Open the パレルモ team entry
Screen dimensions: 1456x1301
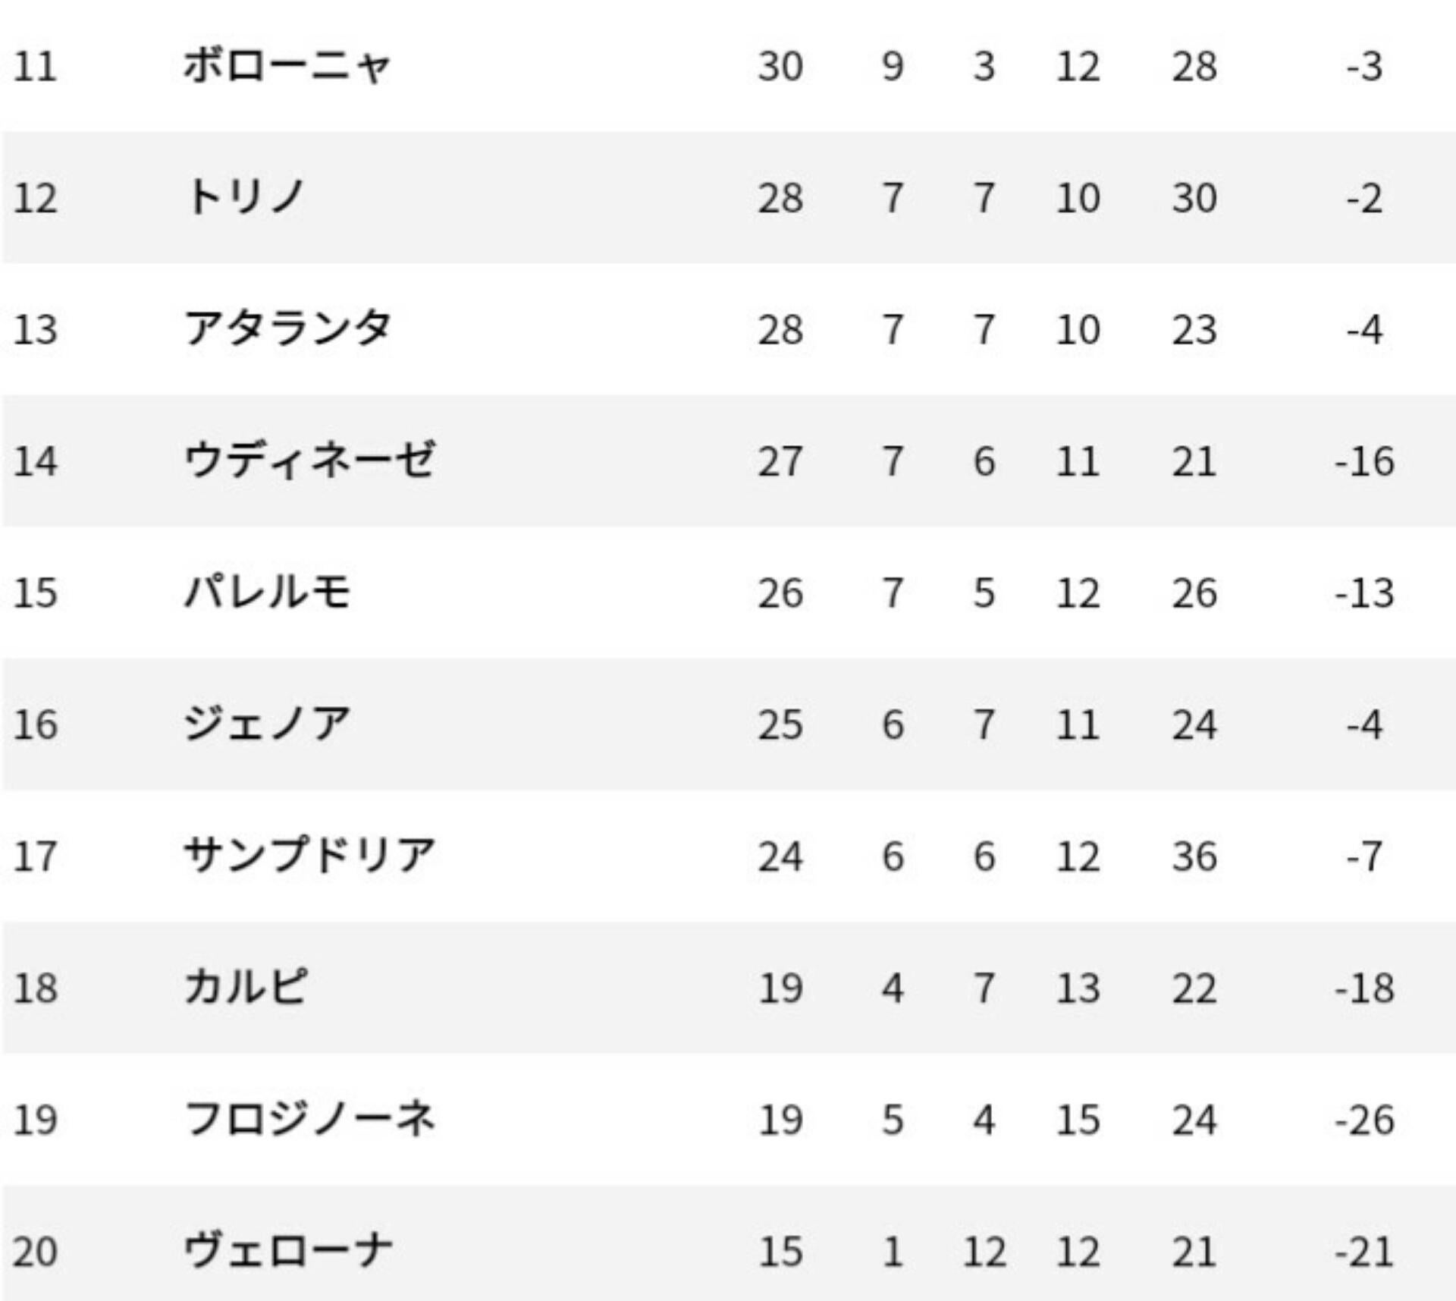[x=267, y=592]
